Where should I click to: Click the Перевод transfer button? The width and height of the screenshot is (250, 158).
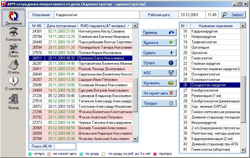point(159,33)
